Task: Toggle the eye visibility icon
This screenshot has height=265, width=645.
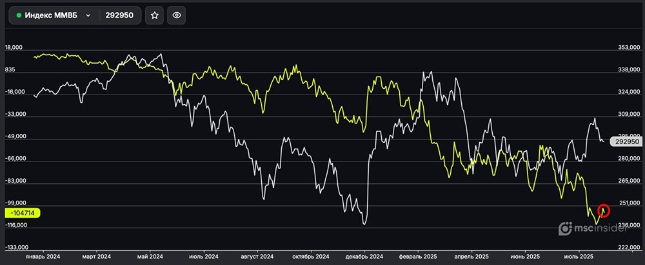Action: click(x=177, y=15)
